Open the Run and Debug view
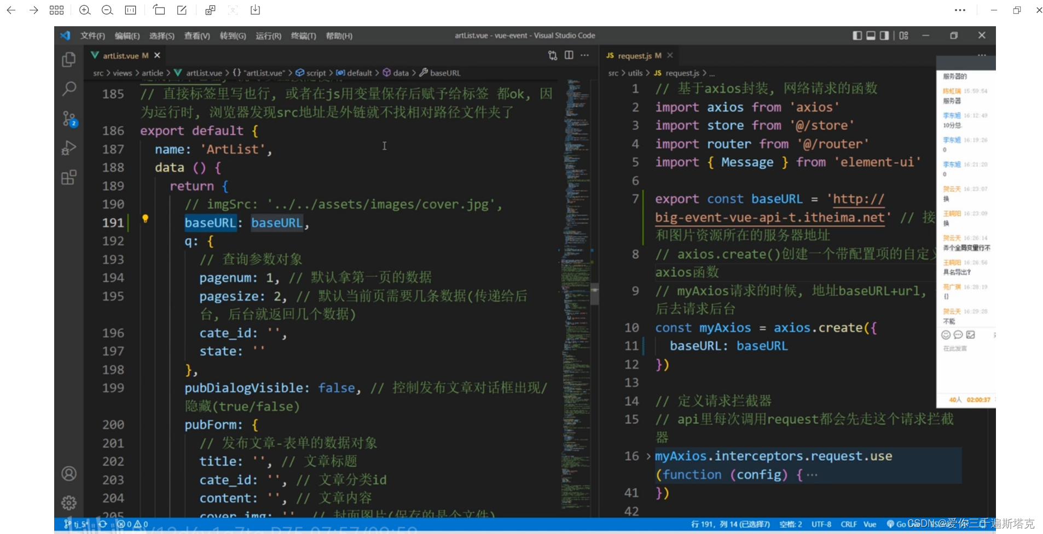This screenshot has height=534, width=1043. (69, 148)
